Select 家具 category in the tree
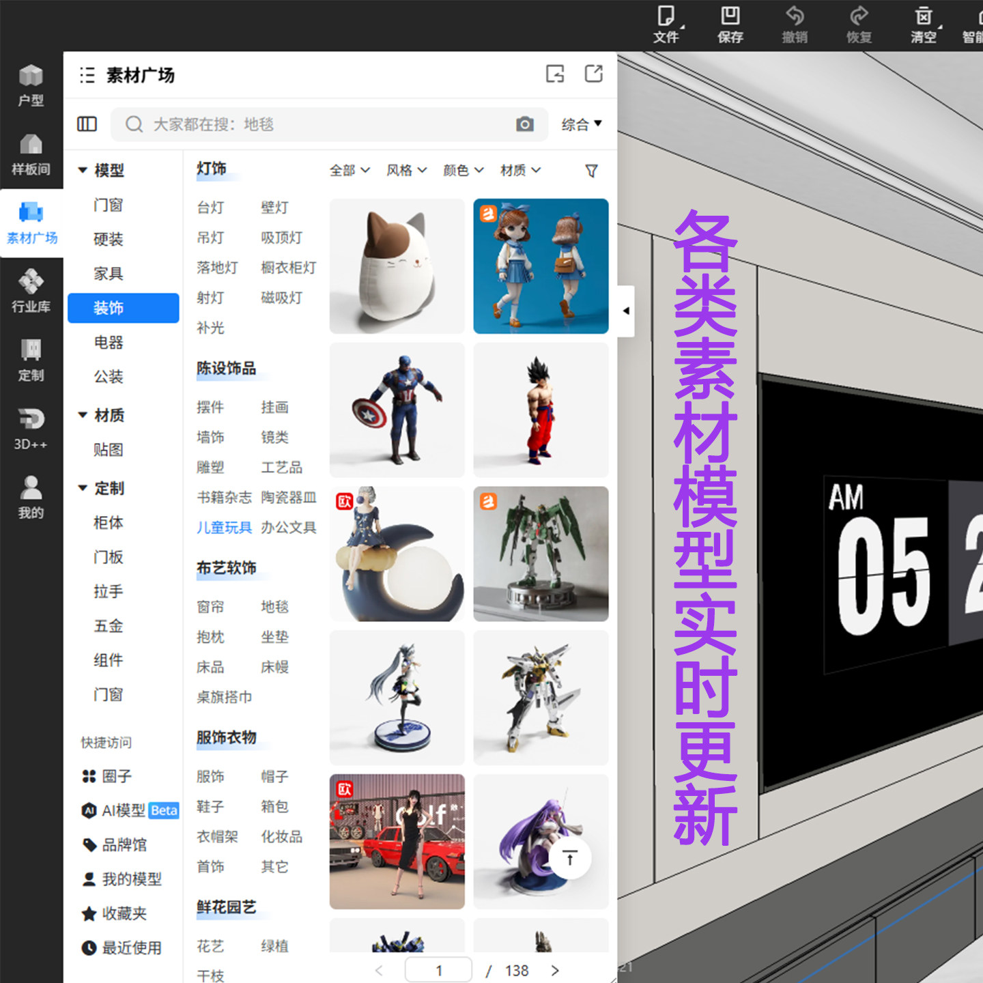Image resolution: width=983 pixels, height=983 pixels. click(109, 274)
